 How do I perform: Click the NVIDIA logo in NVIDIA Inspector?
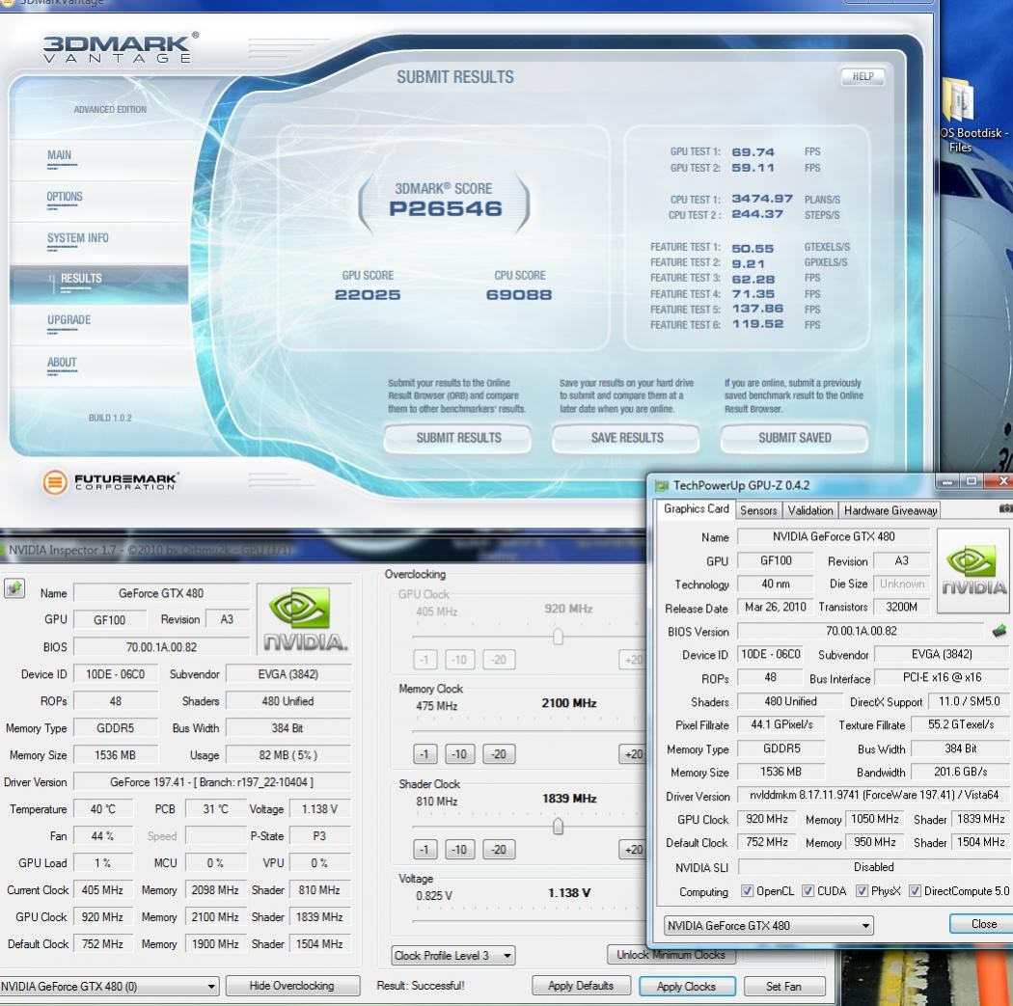304,619
